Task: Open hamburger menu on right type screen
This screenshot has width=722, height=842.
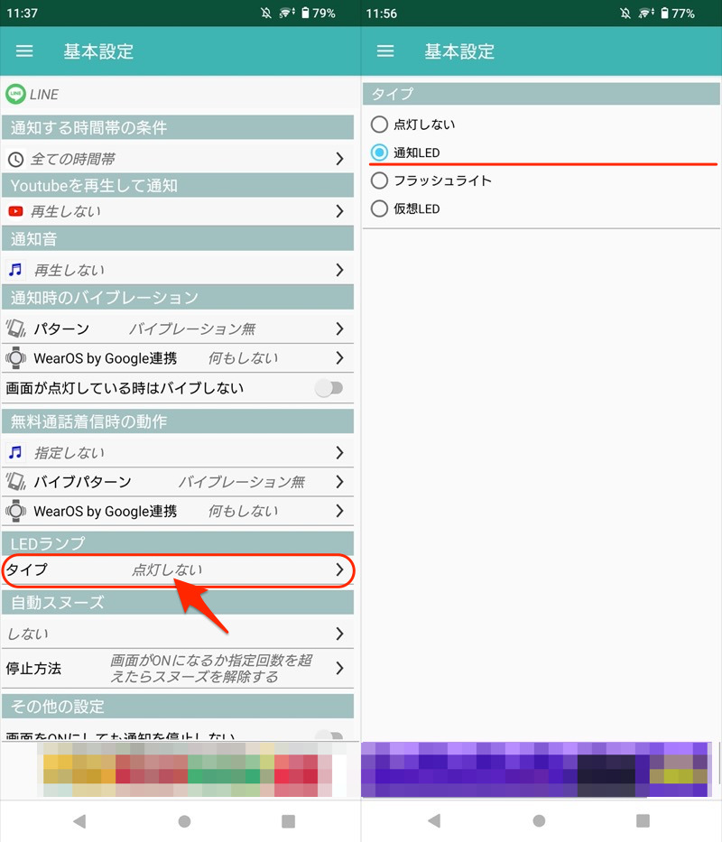Action: tap(385, 51)
